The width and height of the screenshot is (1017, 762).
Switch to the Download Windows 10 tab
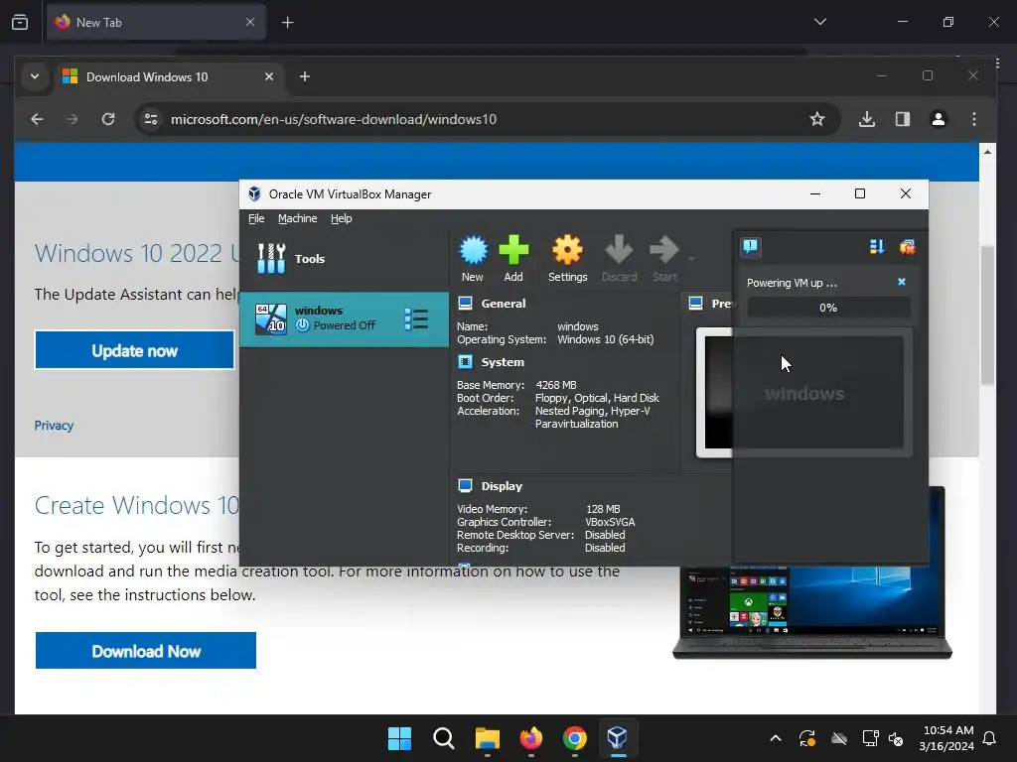coord(169,77)
